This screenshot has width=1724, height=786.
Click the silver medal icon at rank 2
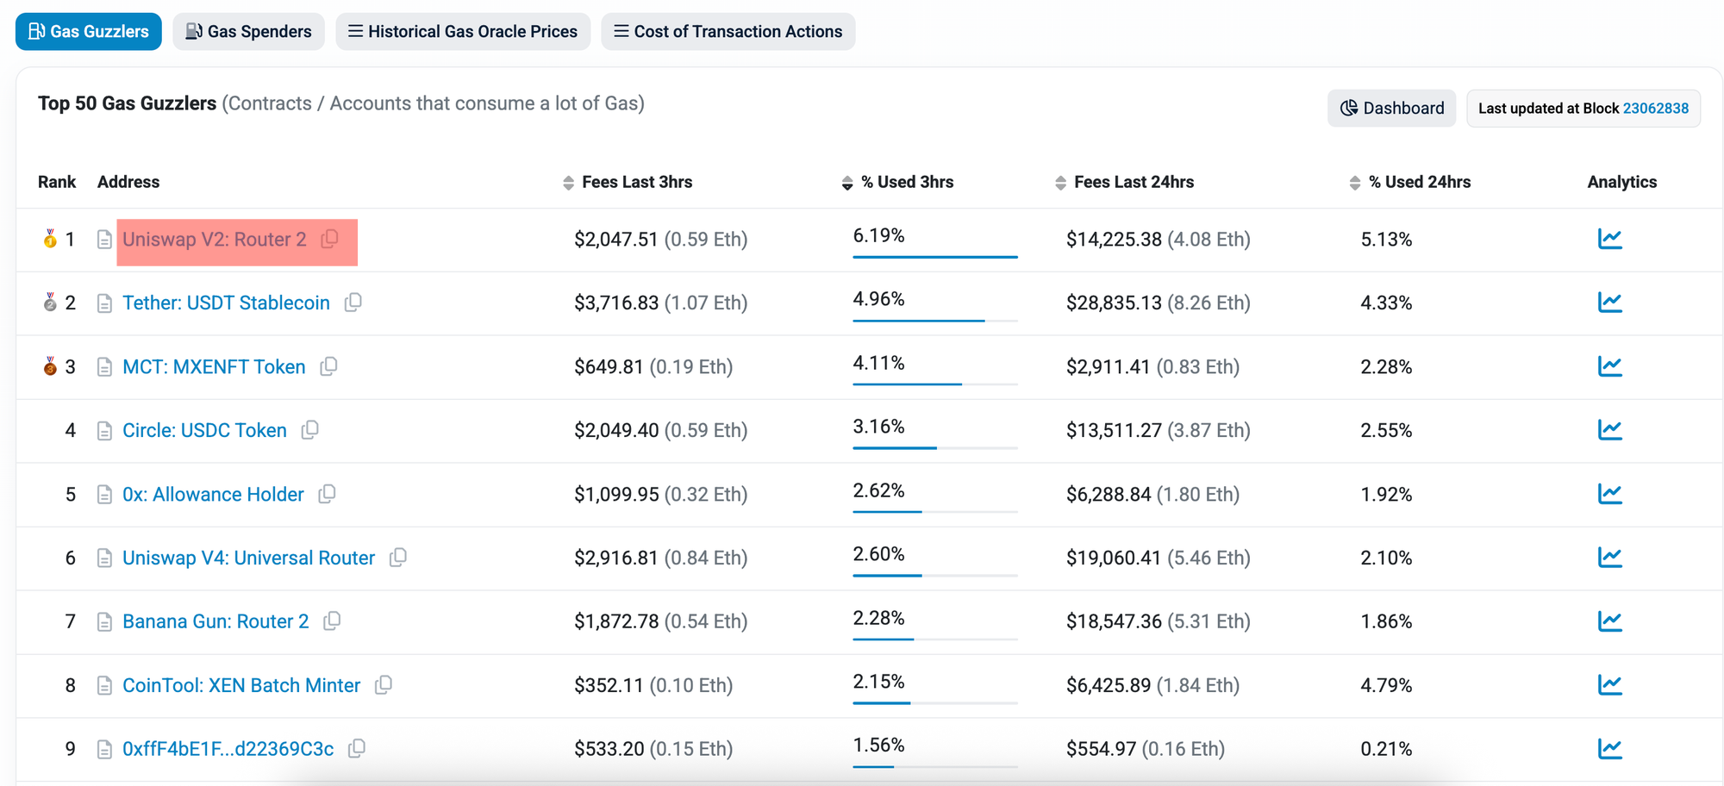click(50, 303)
